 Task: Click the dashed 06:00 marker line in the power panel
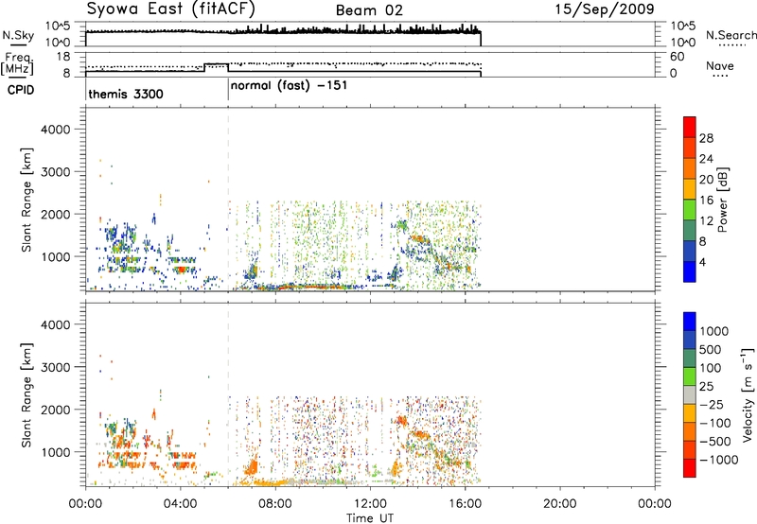(228, 199)
